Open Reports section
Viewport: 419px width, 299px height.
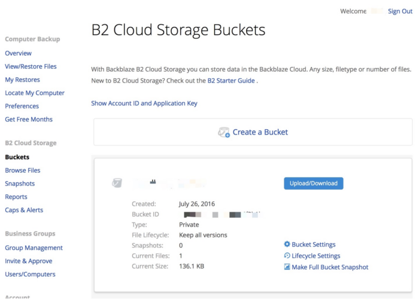16,197
